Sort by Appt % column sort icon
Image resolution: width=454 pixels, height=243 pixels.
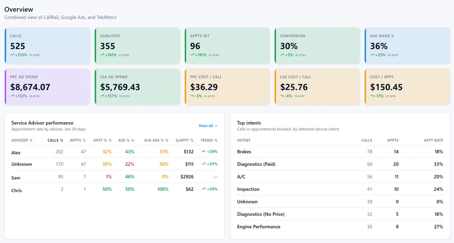coord(110,140)
